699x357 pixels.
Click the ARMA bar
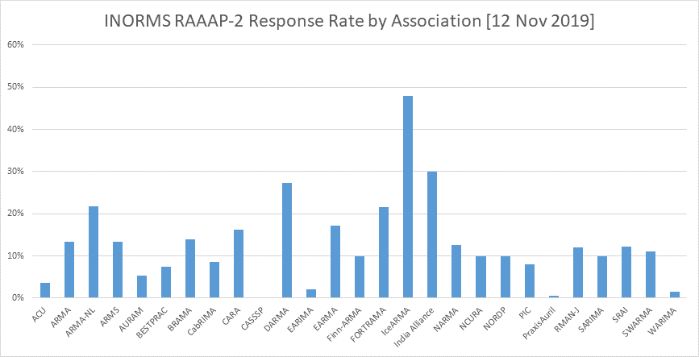point(69,270)
